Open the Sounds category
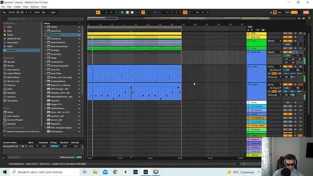This screenshot has height=176, width=313. (11, 62)
